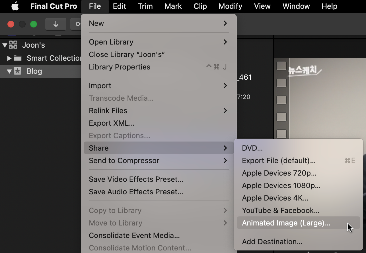The width and height of the screenshot is (366, 253).
Task: Open the Trim menu
Action: point(145,6)
